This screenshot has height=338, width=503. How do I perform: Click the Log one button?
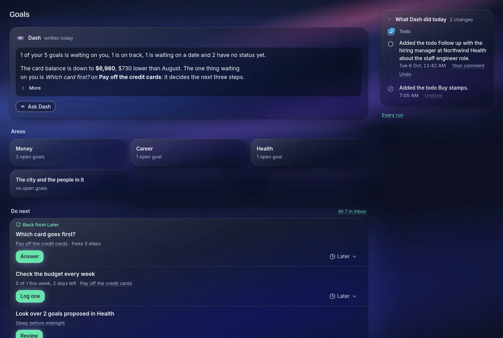30,296
